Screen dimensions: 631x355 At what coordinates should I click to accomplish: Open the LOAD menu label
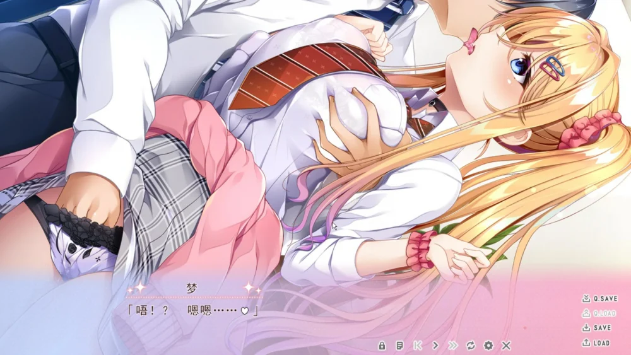602,343
